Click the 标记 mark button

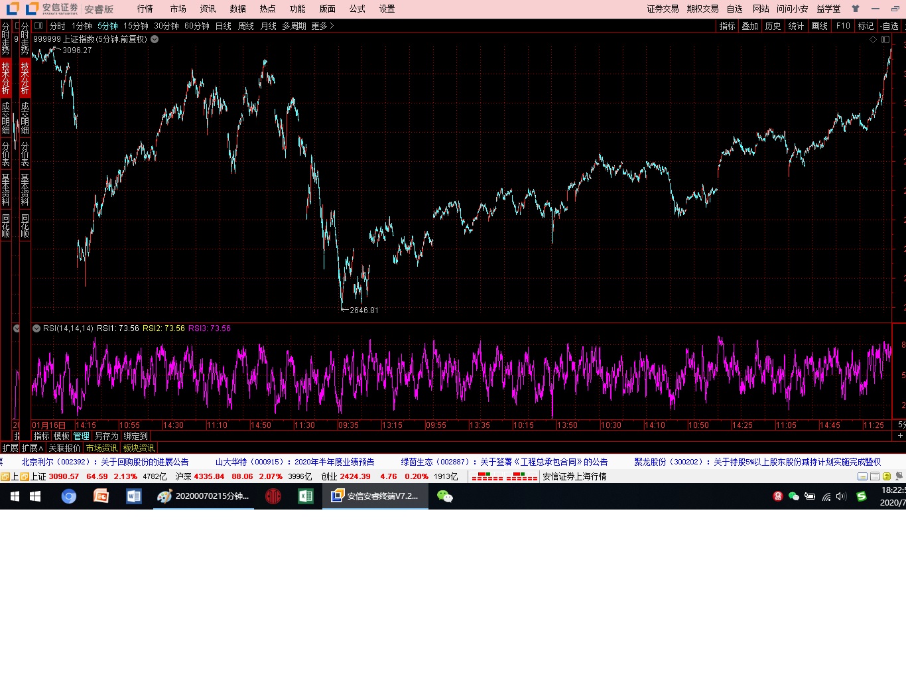pos(866,26)
